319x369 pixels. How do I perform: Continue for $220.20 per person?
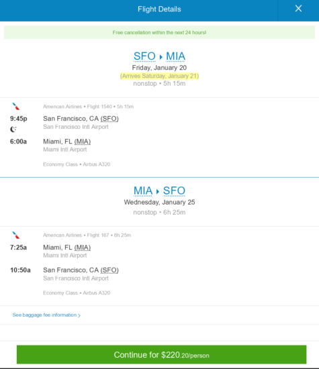pyautogui.click(x=161, y=355)
